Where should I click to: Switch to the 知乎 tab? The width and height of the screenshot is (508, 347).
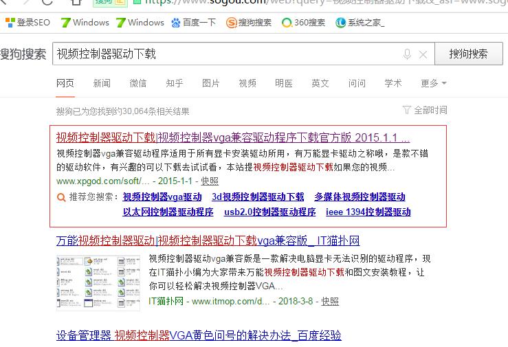[x=175, y=83]
